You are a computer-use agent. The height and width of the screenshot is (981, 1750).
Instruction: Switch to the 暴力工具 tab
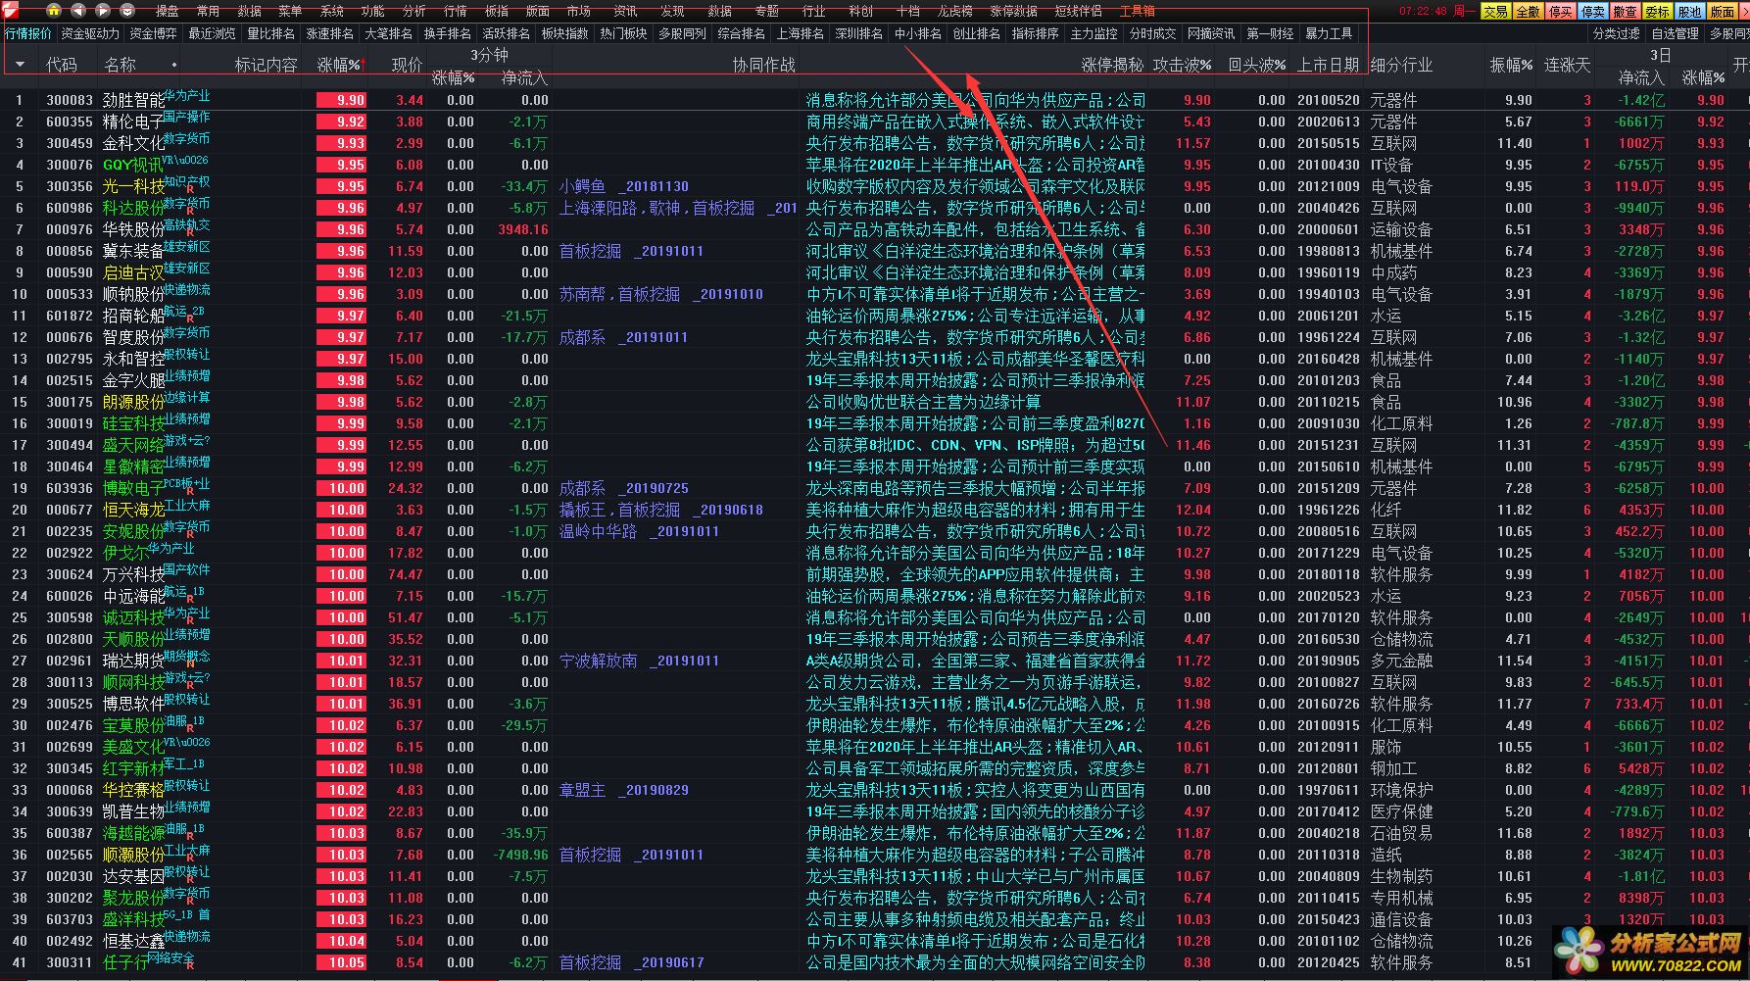[1330, 33]
